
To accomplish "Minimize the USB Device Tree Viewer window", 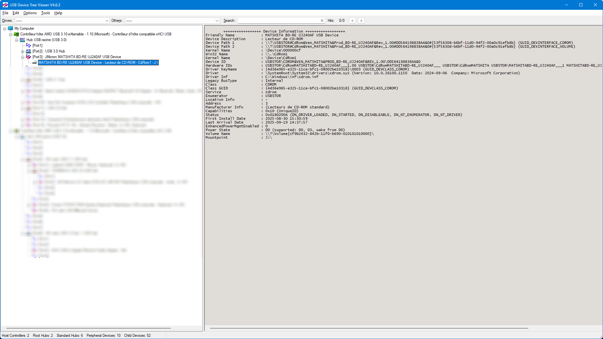I will [567, 5].
